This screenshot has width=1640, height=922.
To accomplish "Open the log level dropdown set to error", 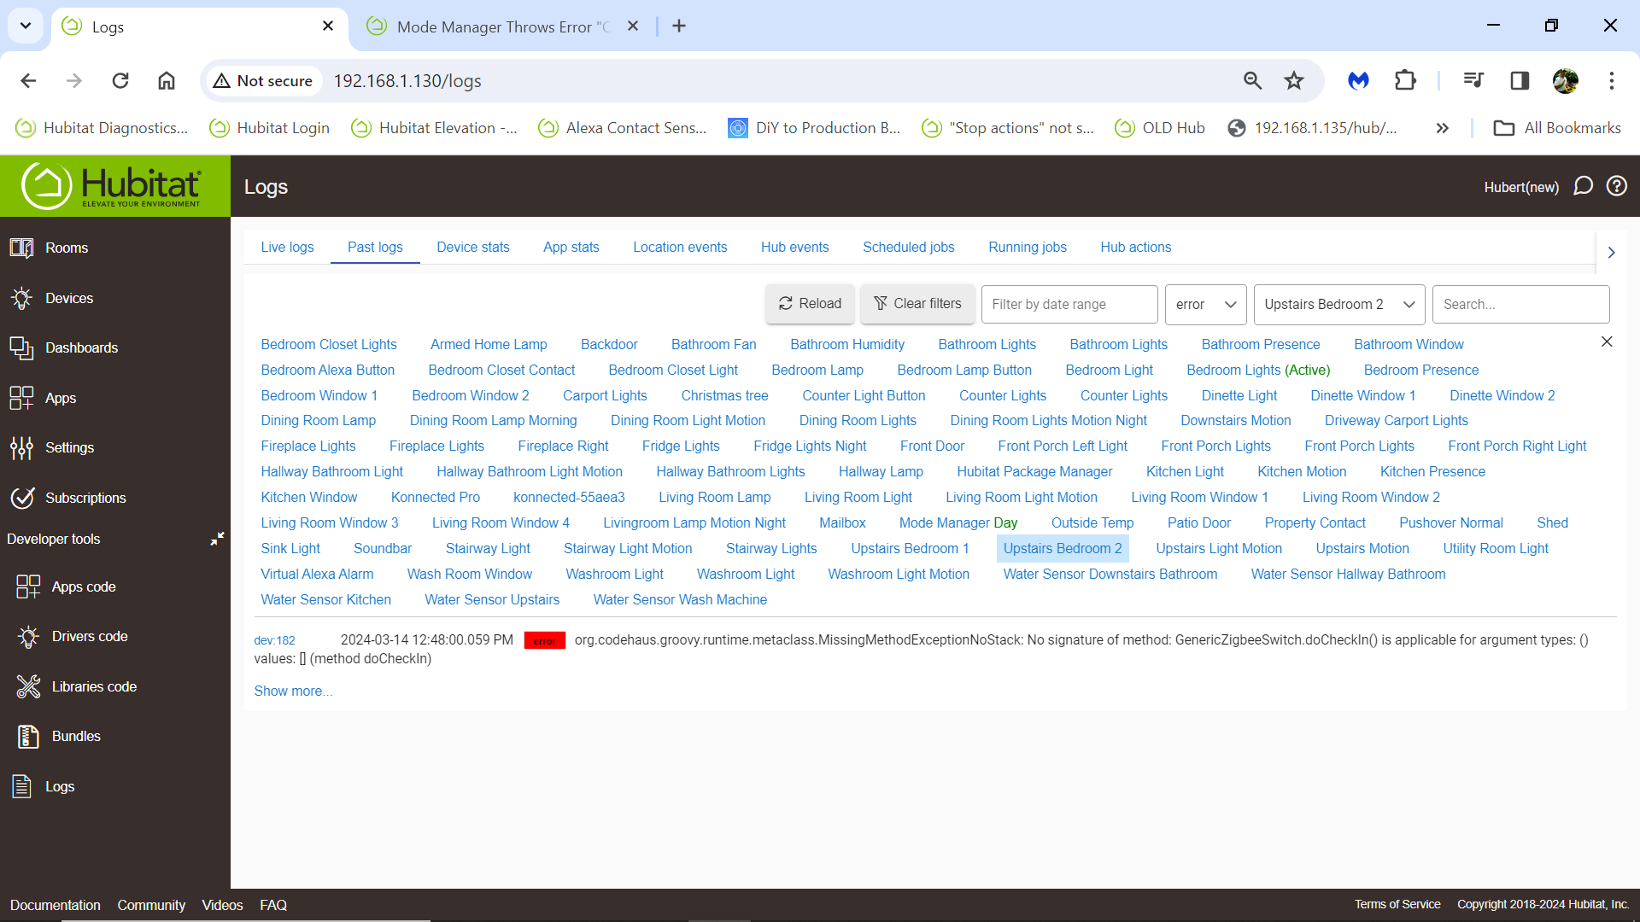I will [x=1206, y=304].
